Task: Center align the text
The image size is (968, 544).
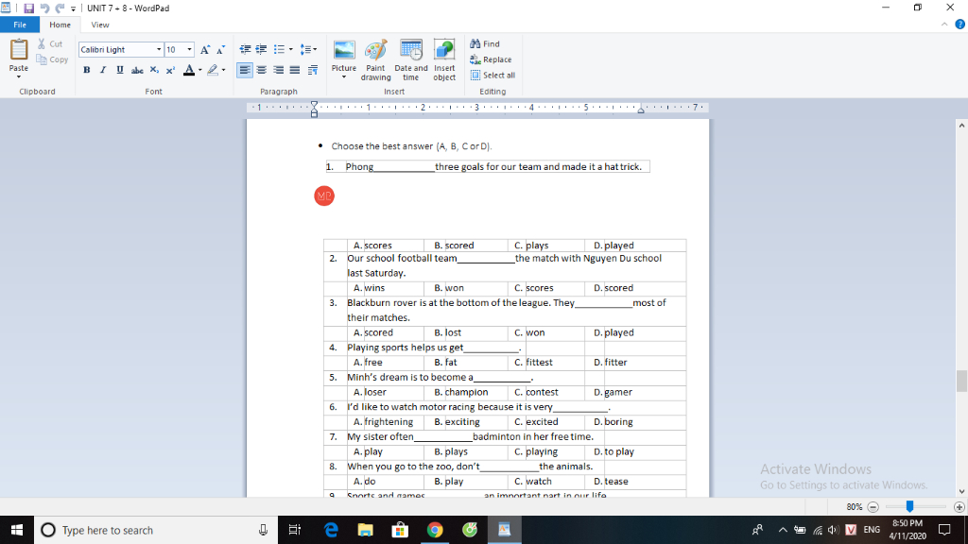Action: coord(261,70)
